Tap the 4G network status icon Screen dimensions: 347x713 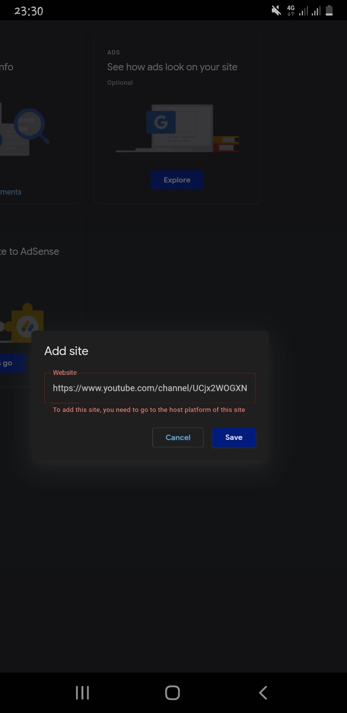point(291,11)
